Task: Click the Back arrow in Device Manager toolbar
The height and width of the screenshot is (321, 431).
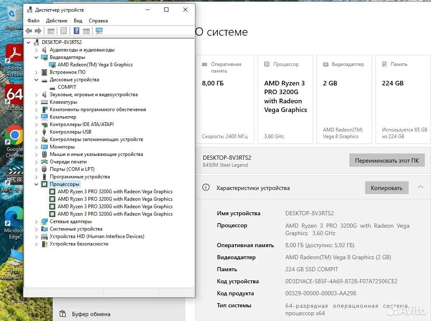Action: point(29,31)
